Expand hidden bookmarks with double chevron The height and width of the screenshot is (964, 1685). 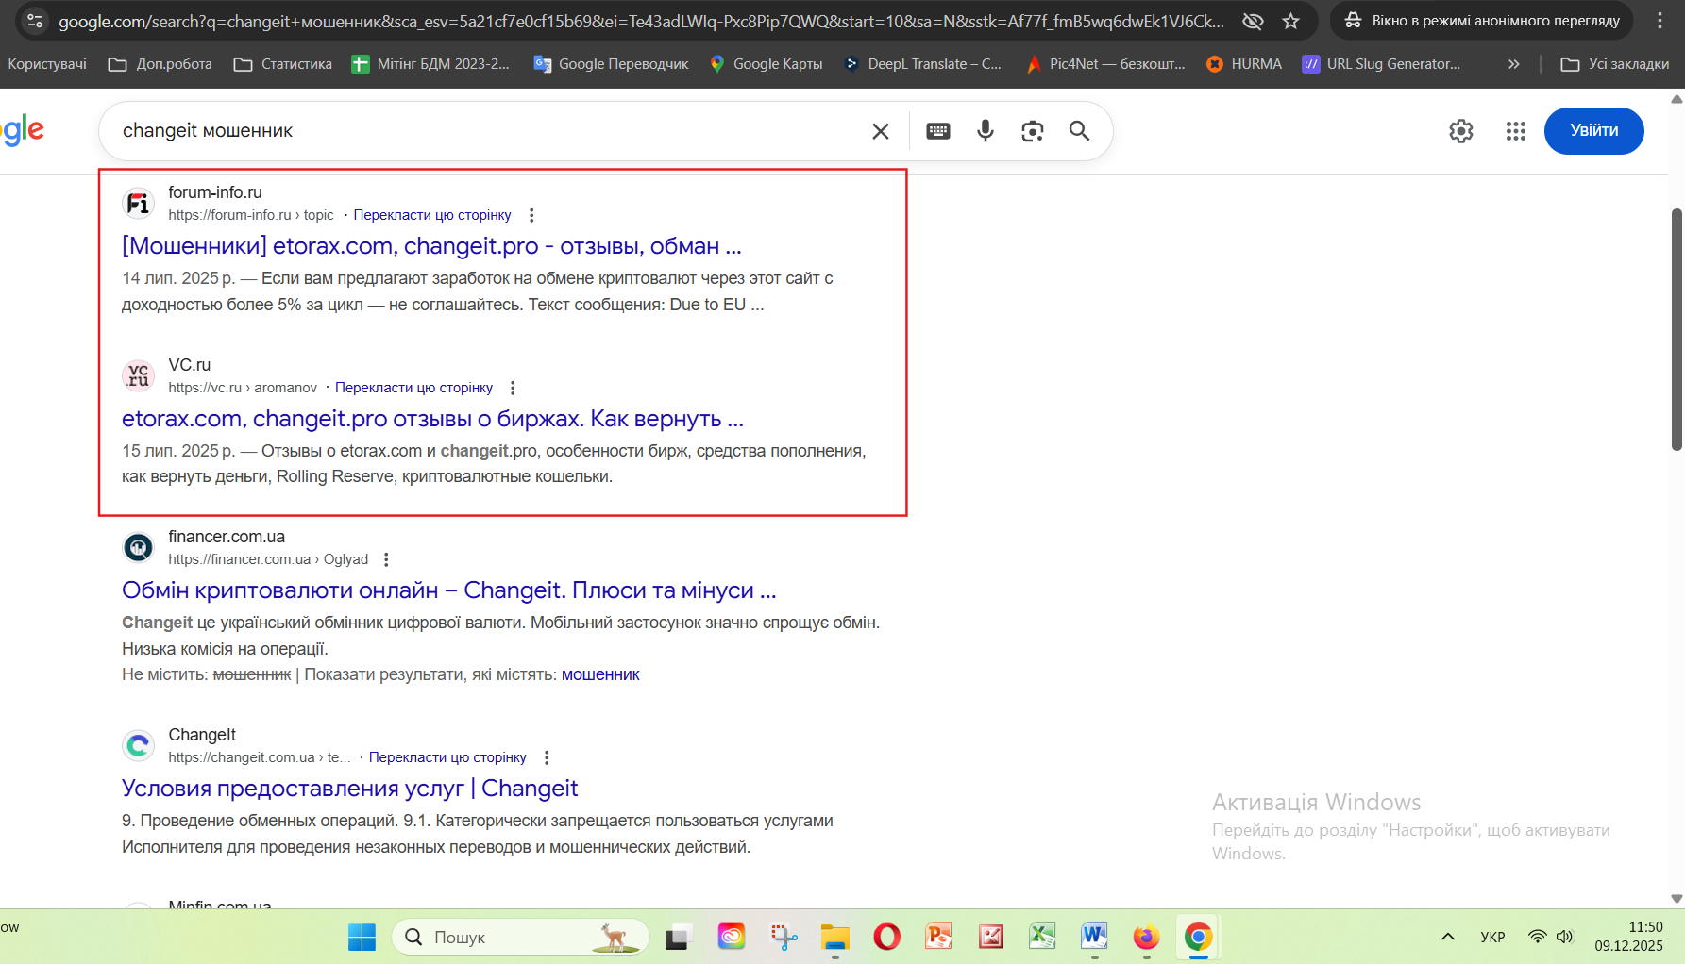click(1513, 64)
